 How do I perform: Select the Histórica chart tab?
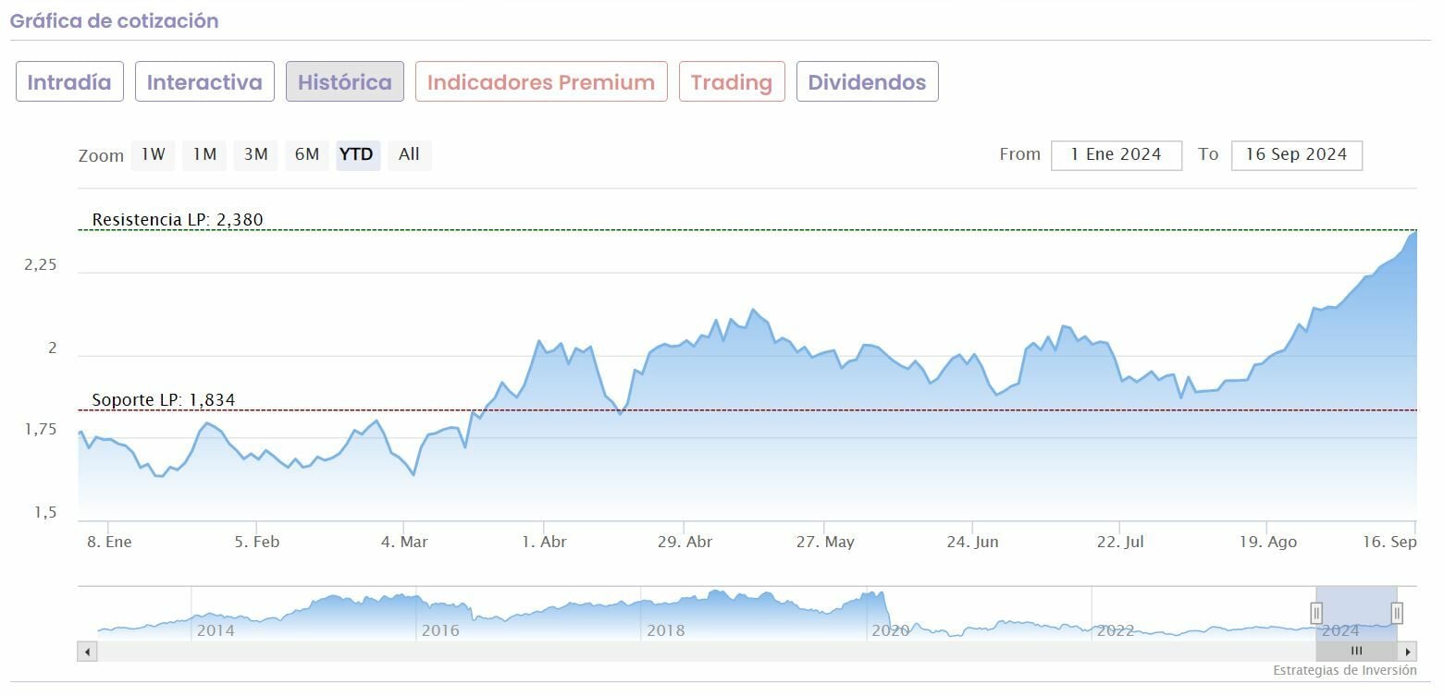point(345,82)
